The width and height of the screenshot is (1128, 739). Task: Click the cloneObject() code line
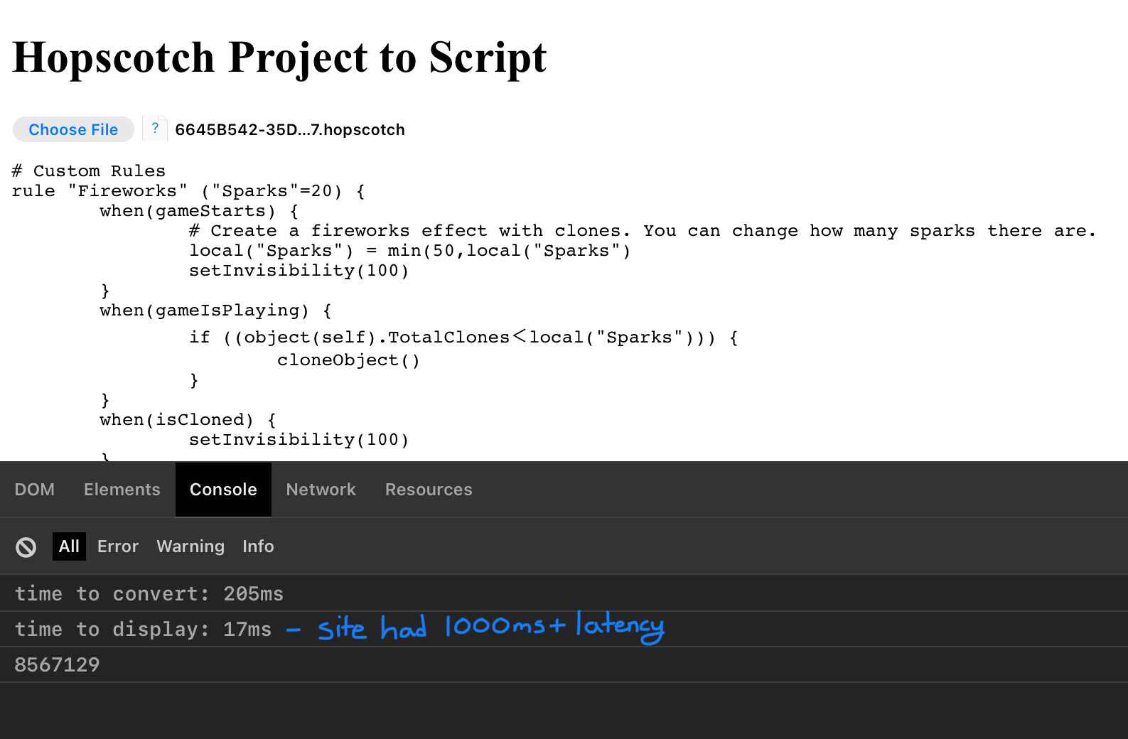(348, 360)
